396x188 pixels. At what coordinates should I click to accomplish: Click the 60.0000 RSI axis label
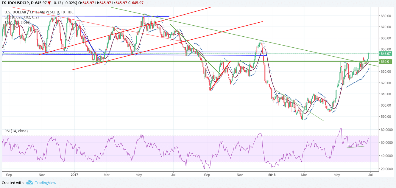(x=387, y=143)
